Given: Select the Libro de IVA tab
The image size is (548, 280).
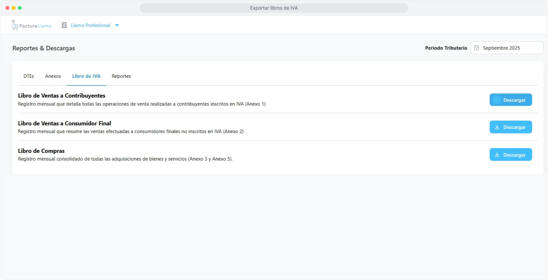Looking at the screenshot, I should [86, 76].
